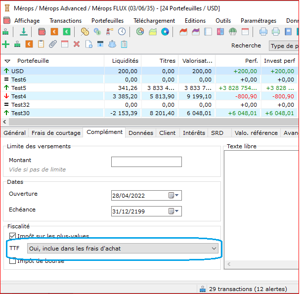Click the portfolio list left scroll arrow

coord(4,122)
